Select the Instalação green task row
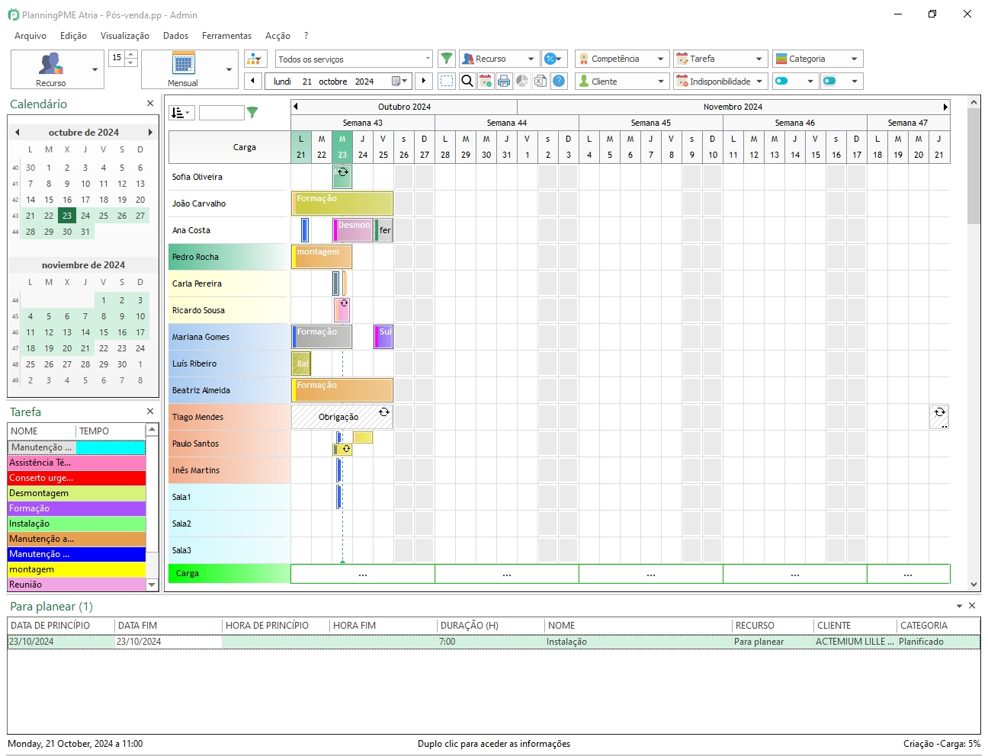The width and height of the screenshot is (988, 756). point(76,524)
